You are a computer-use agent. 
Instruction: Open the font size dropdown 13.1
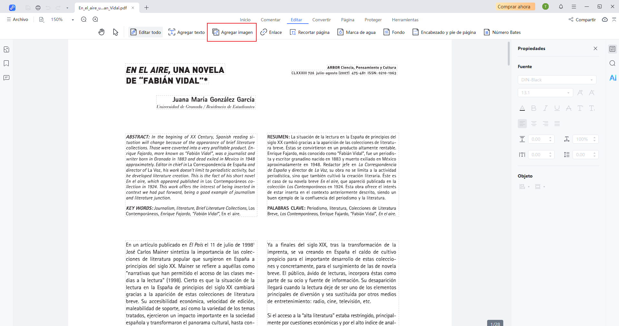tap(545, 93)
